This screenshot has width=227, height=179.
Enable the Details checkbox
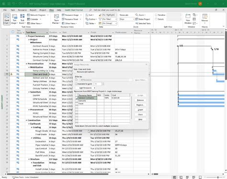pos(156,19)
